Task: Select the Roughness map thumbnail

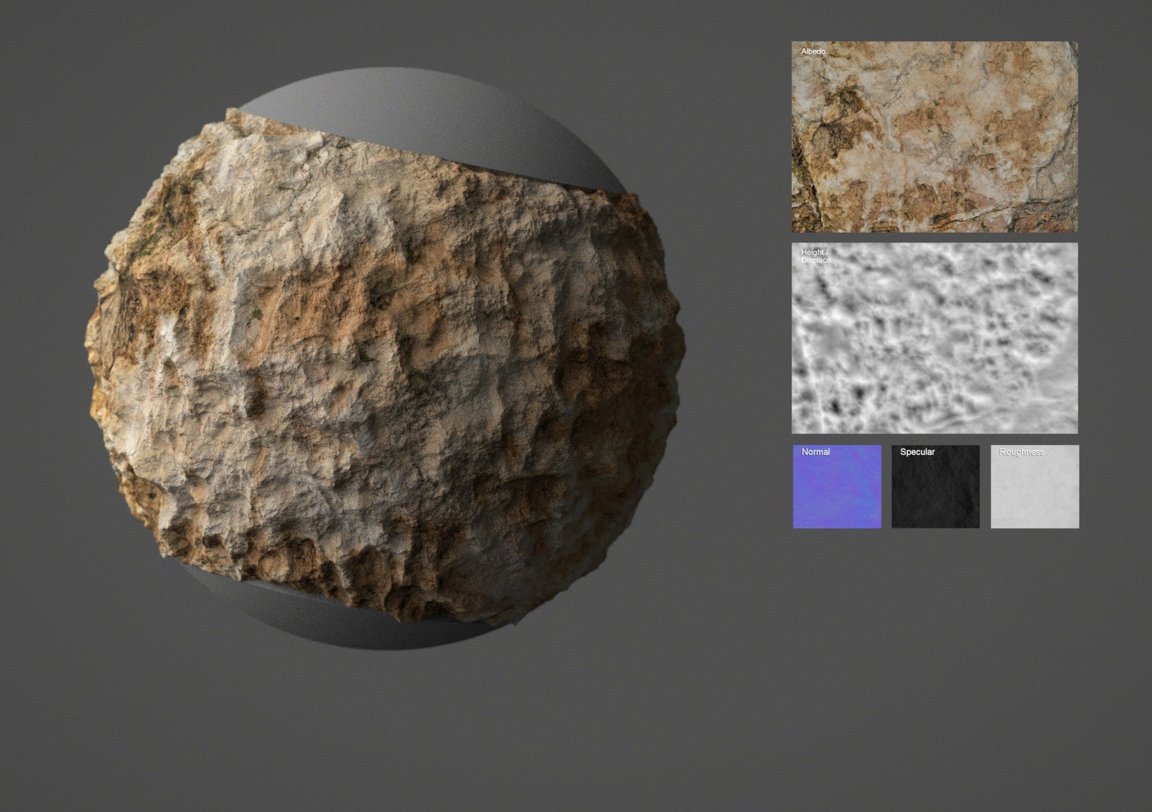Action: [x=1034, y=487]
